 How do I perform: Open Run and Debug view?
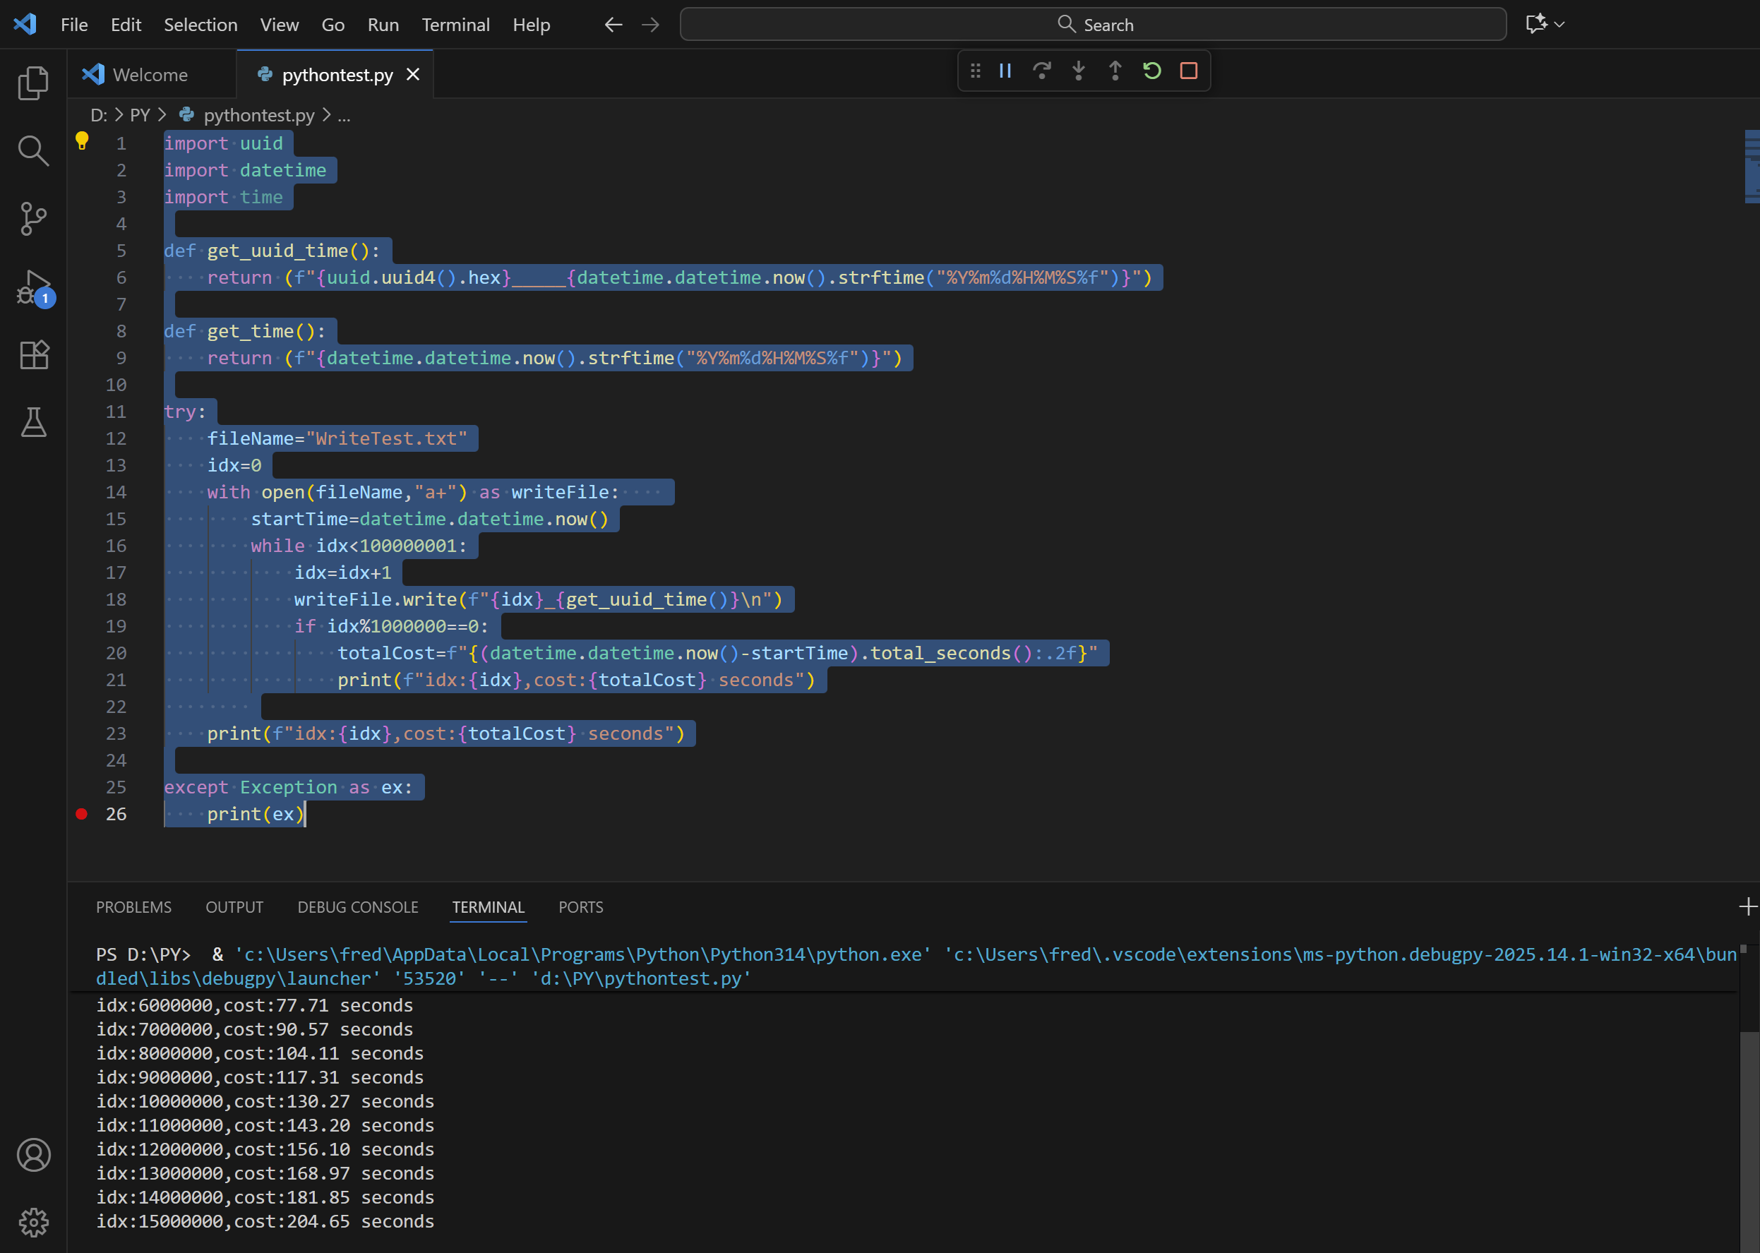[33, 287]
